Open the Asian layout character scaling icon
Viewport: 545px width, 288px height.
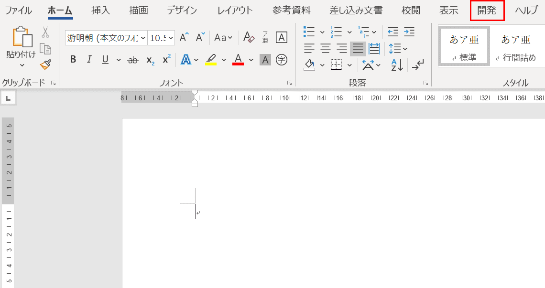click(368, 64)
